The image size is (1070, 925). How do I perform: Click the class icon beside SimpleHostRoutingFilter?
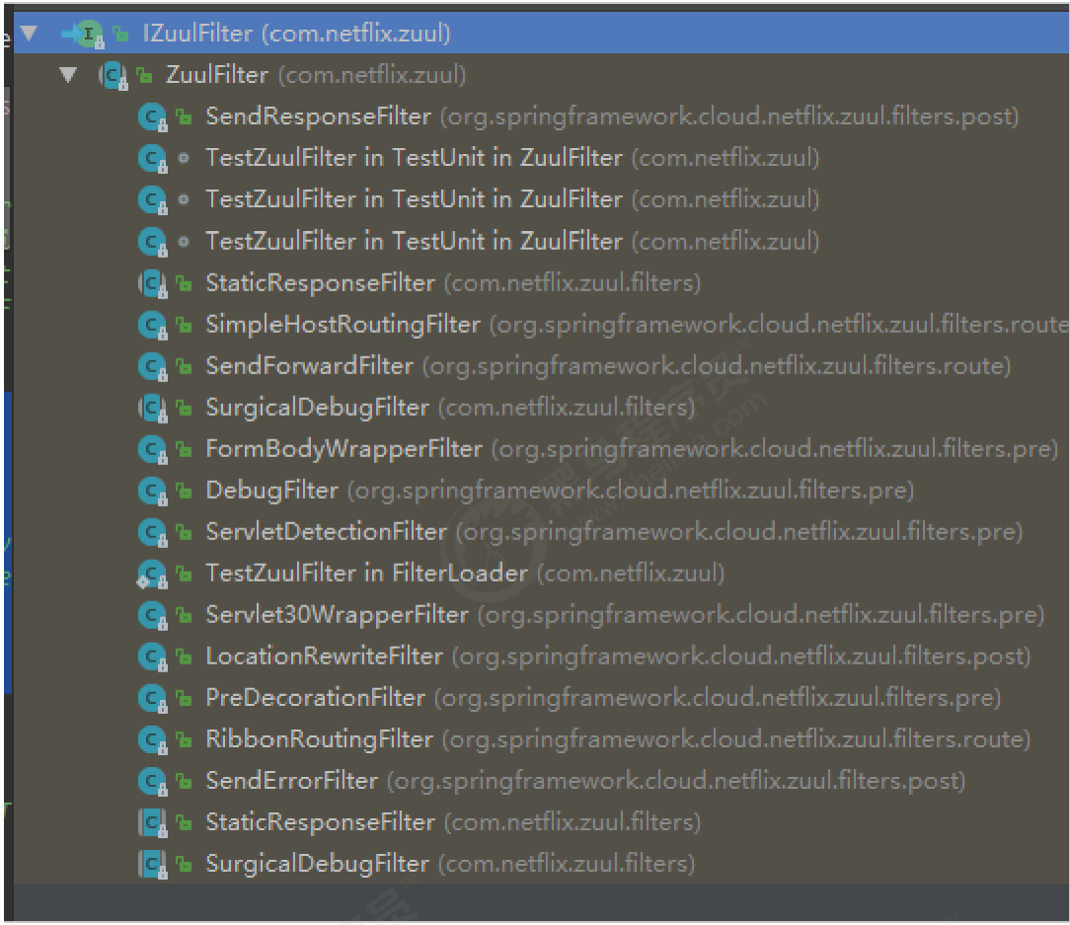(x=152, y=325)
